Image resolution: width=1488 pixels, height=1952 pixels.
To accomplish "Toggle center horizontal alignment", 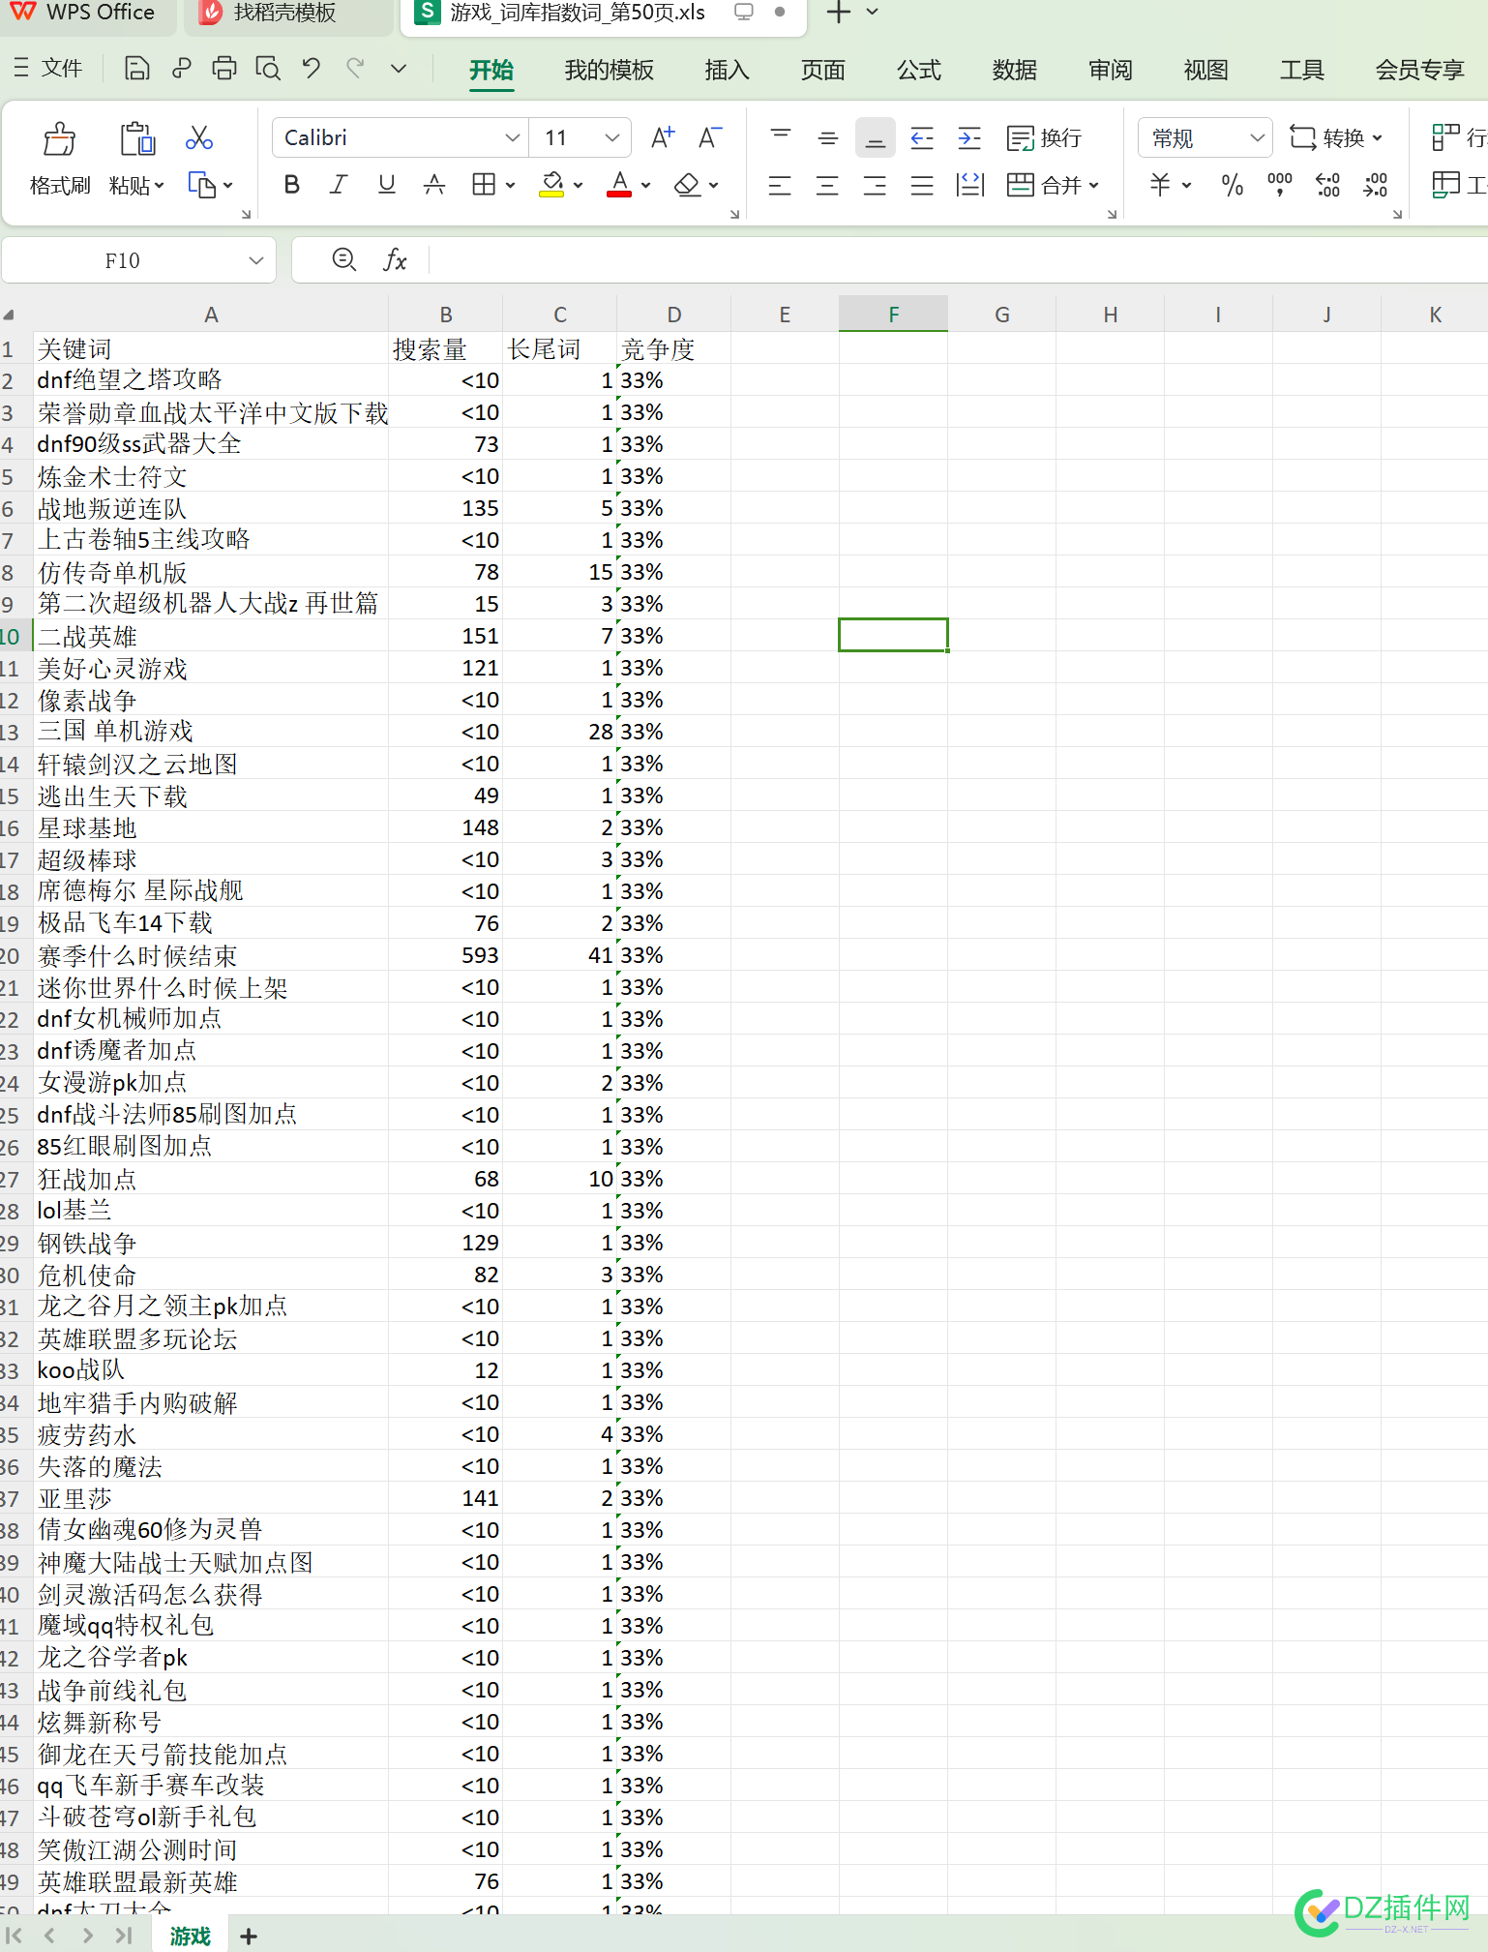I will pyautogui.click(x=827, y=185).
